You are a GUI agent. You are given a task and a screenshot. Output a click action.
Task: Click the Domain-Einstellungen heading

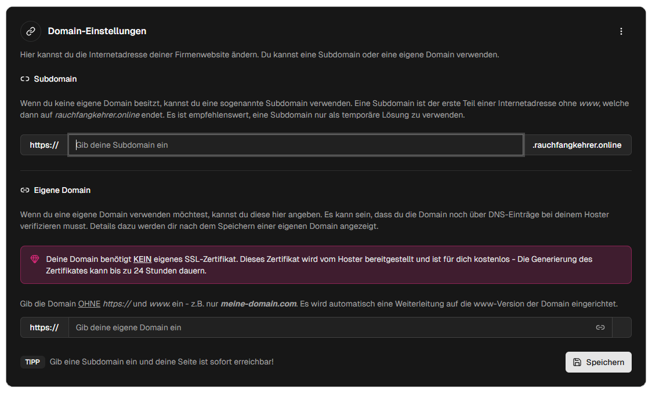tap(97, 31)
